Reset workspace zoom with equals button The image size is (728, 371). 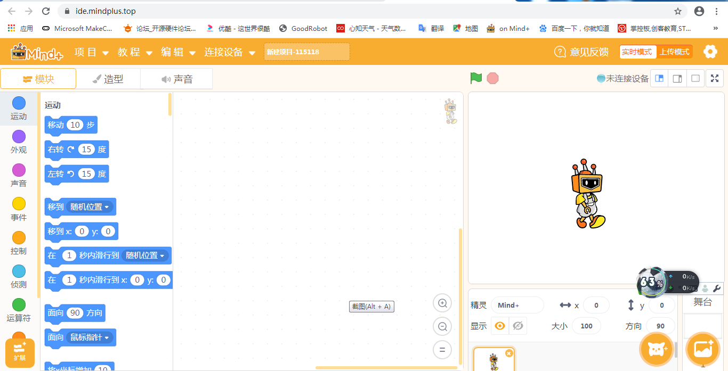click(442, 350)
